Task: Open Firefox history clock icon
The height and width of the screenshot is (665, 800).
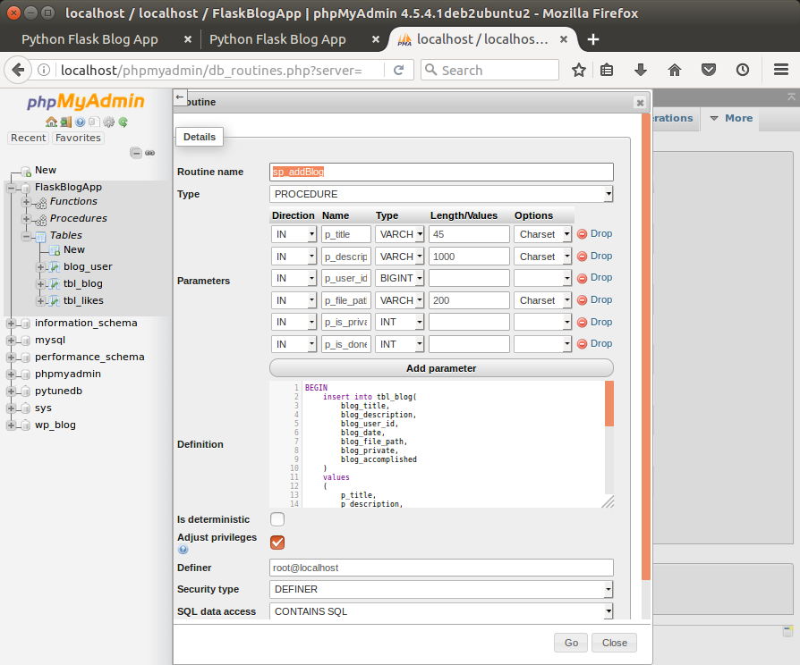Action: (743, 70)
